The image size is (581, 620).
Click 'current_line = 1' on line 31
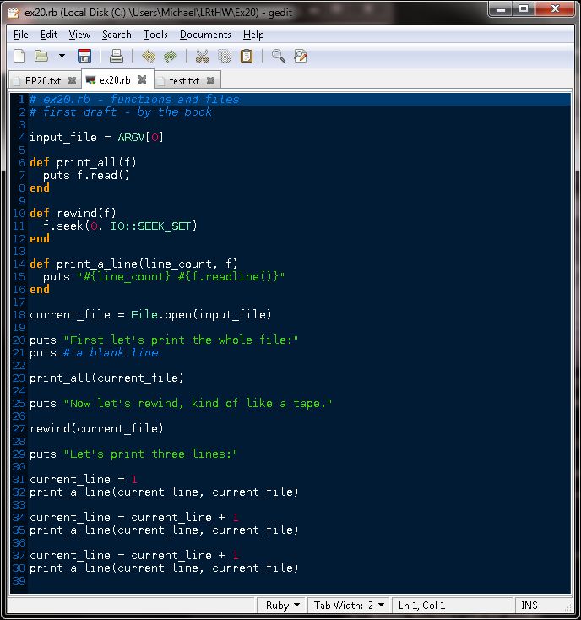84,479
